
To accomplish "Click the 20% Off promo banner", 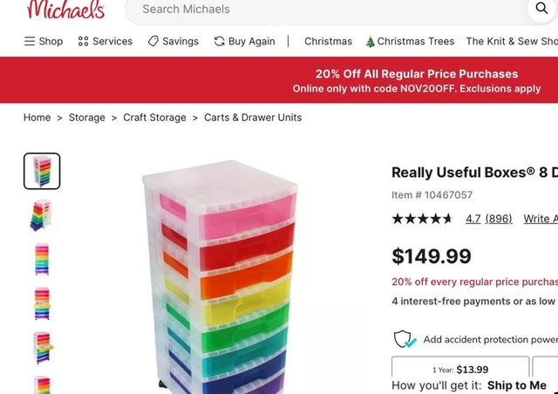I will 417,80.
